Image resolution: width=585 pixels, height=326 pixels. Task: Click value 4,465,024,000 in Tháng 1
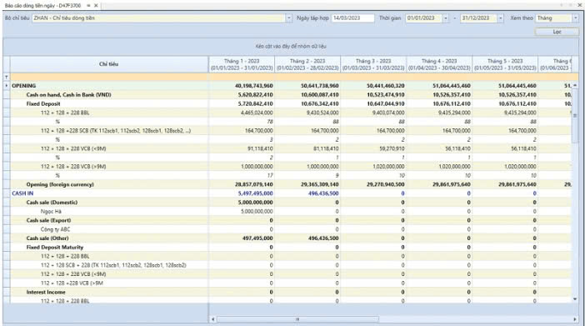click(257, 113)
